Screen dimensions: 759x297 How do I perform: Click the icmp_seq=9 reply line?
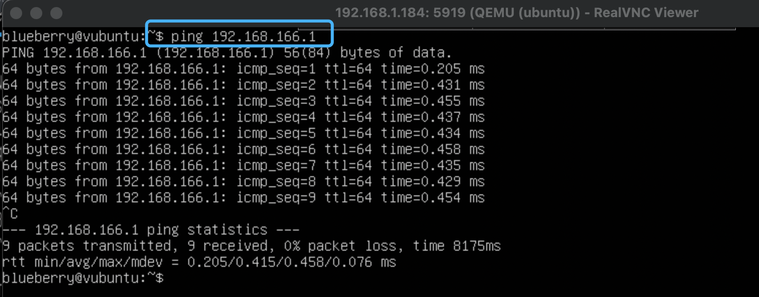[243, 198]
